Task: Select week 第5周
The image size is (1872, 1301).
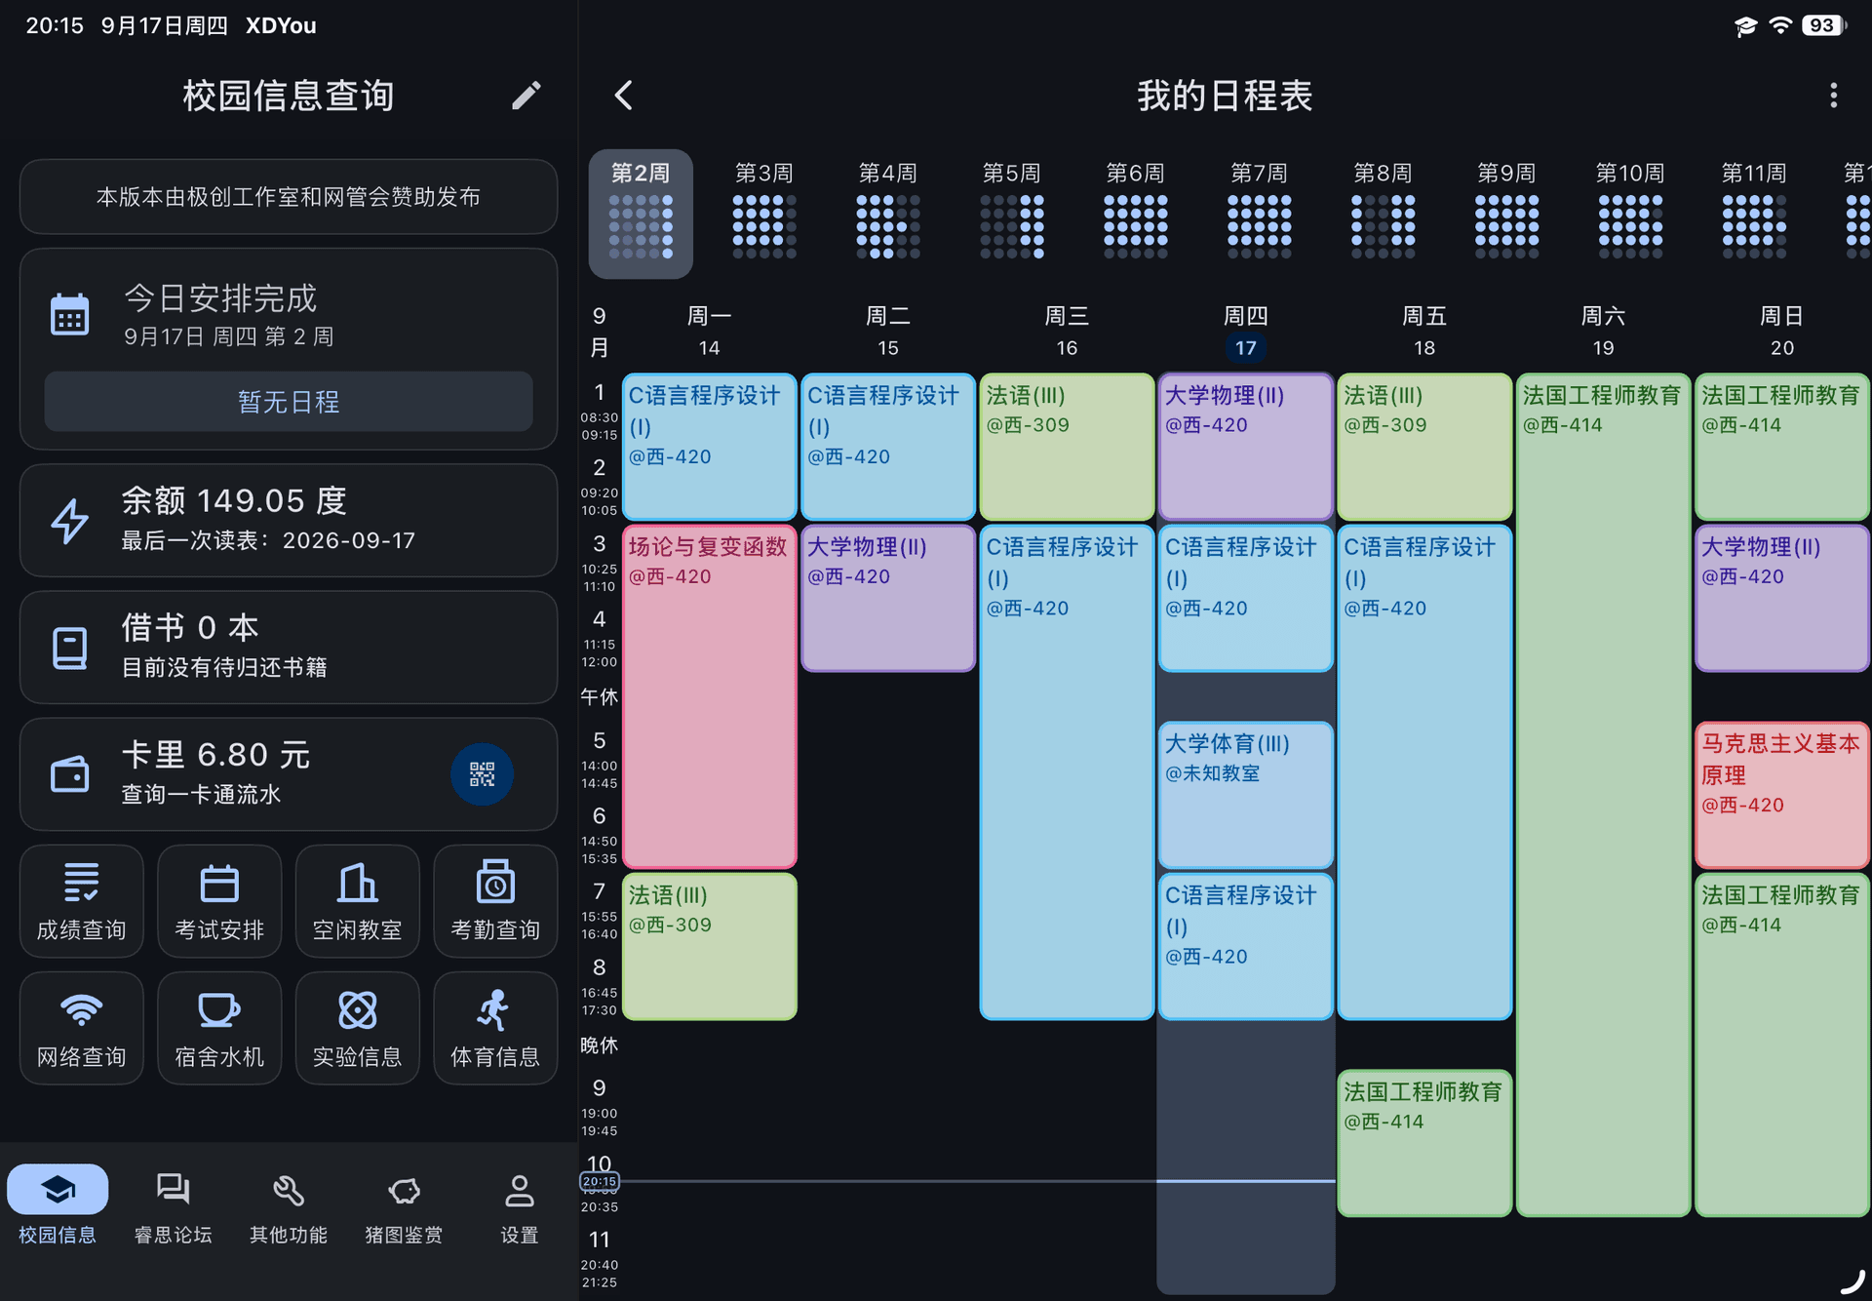Action: tap(1012, 213)
